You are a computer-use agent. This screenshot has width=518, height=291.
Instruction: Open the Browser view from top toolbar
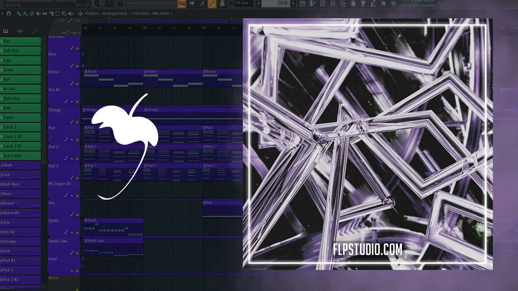click(x=343, y=4)
